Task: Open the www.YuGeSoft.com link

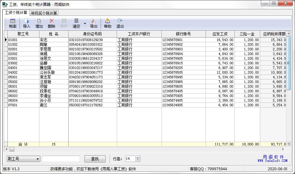Action: click(272, 161)
